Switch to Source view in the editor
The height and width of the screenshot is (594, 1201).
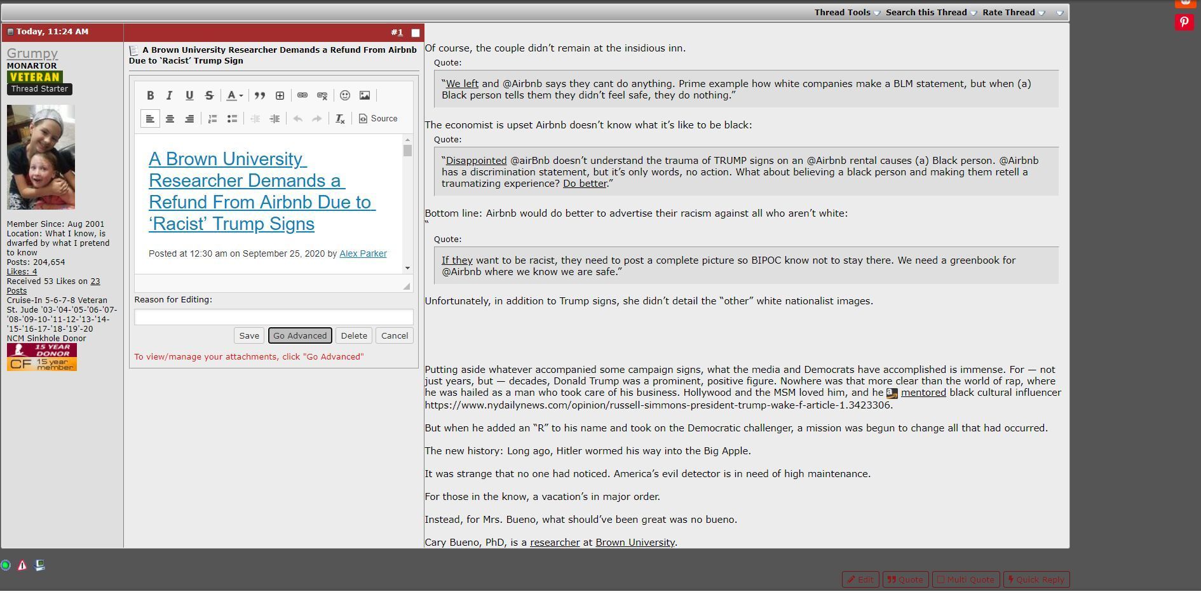tap(378, 118)
